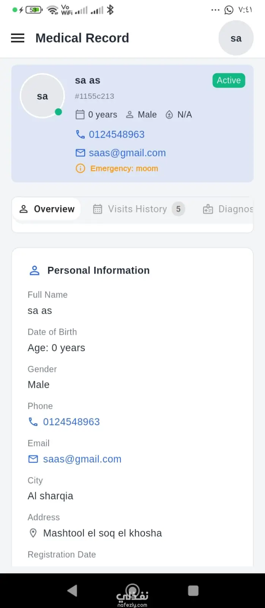Click the person icon next to Male
Viewport: 265px width, 608px height.
tap(130, 114)
